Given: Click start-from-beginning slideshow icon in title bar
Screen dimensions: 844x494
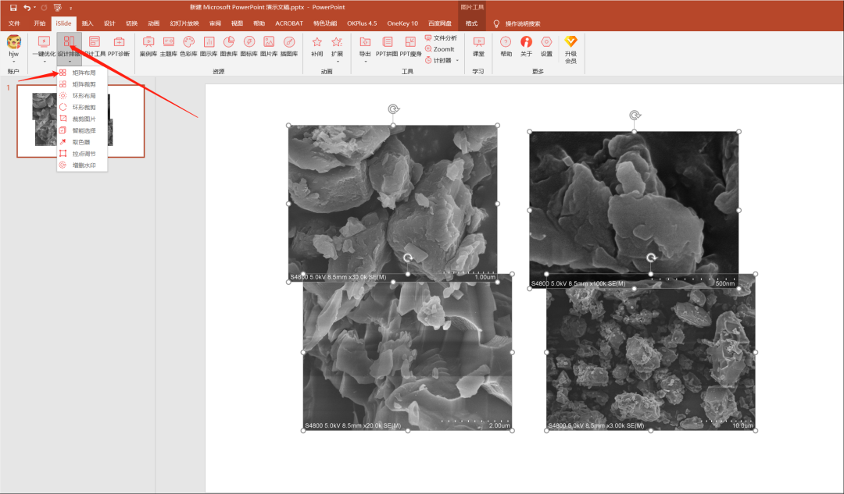Looking at the screenshot, I should [x=58, y=8].
